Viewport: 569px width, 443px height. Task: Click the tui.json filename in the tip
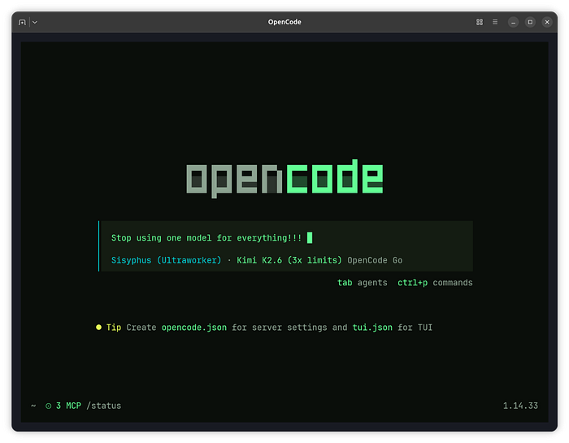(372, 328)
